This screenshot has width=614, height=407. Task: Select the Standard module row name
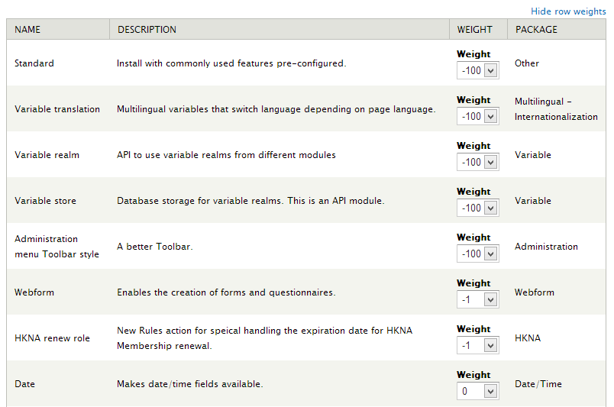point(34,63)
